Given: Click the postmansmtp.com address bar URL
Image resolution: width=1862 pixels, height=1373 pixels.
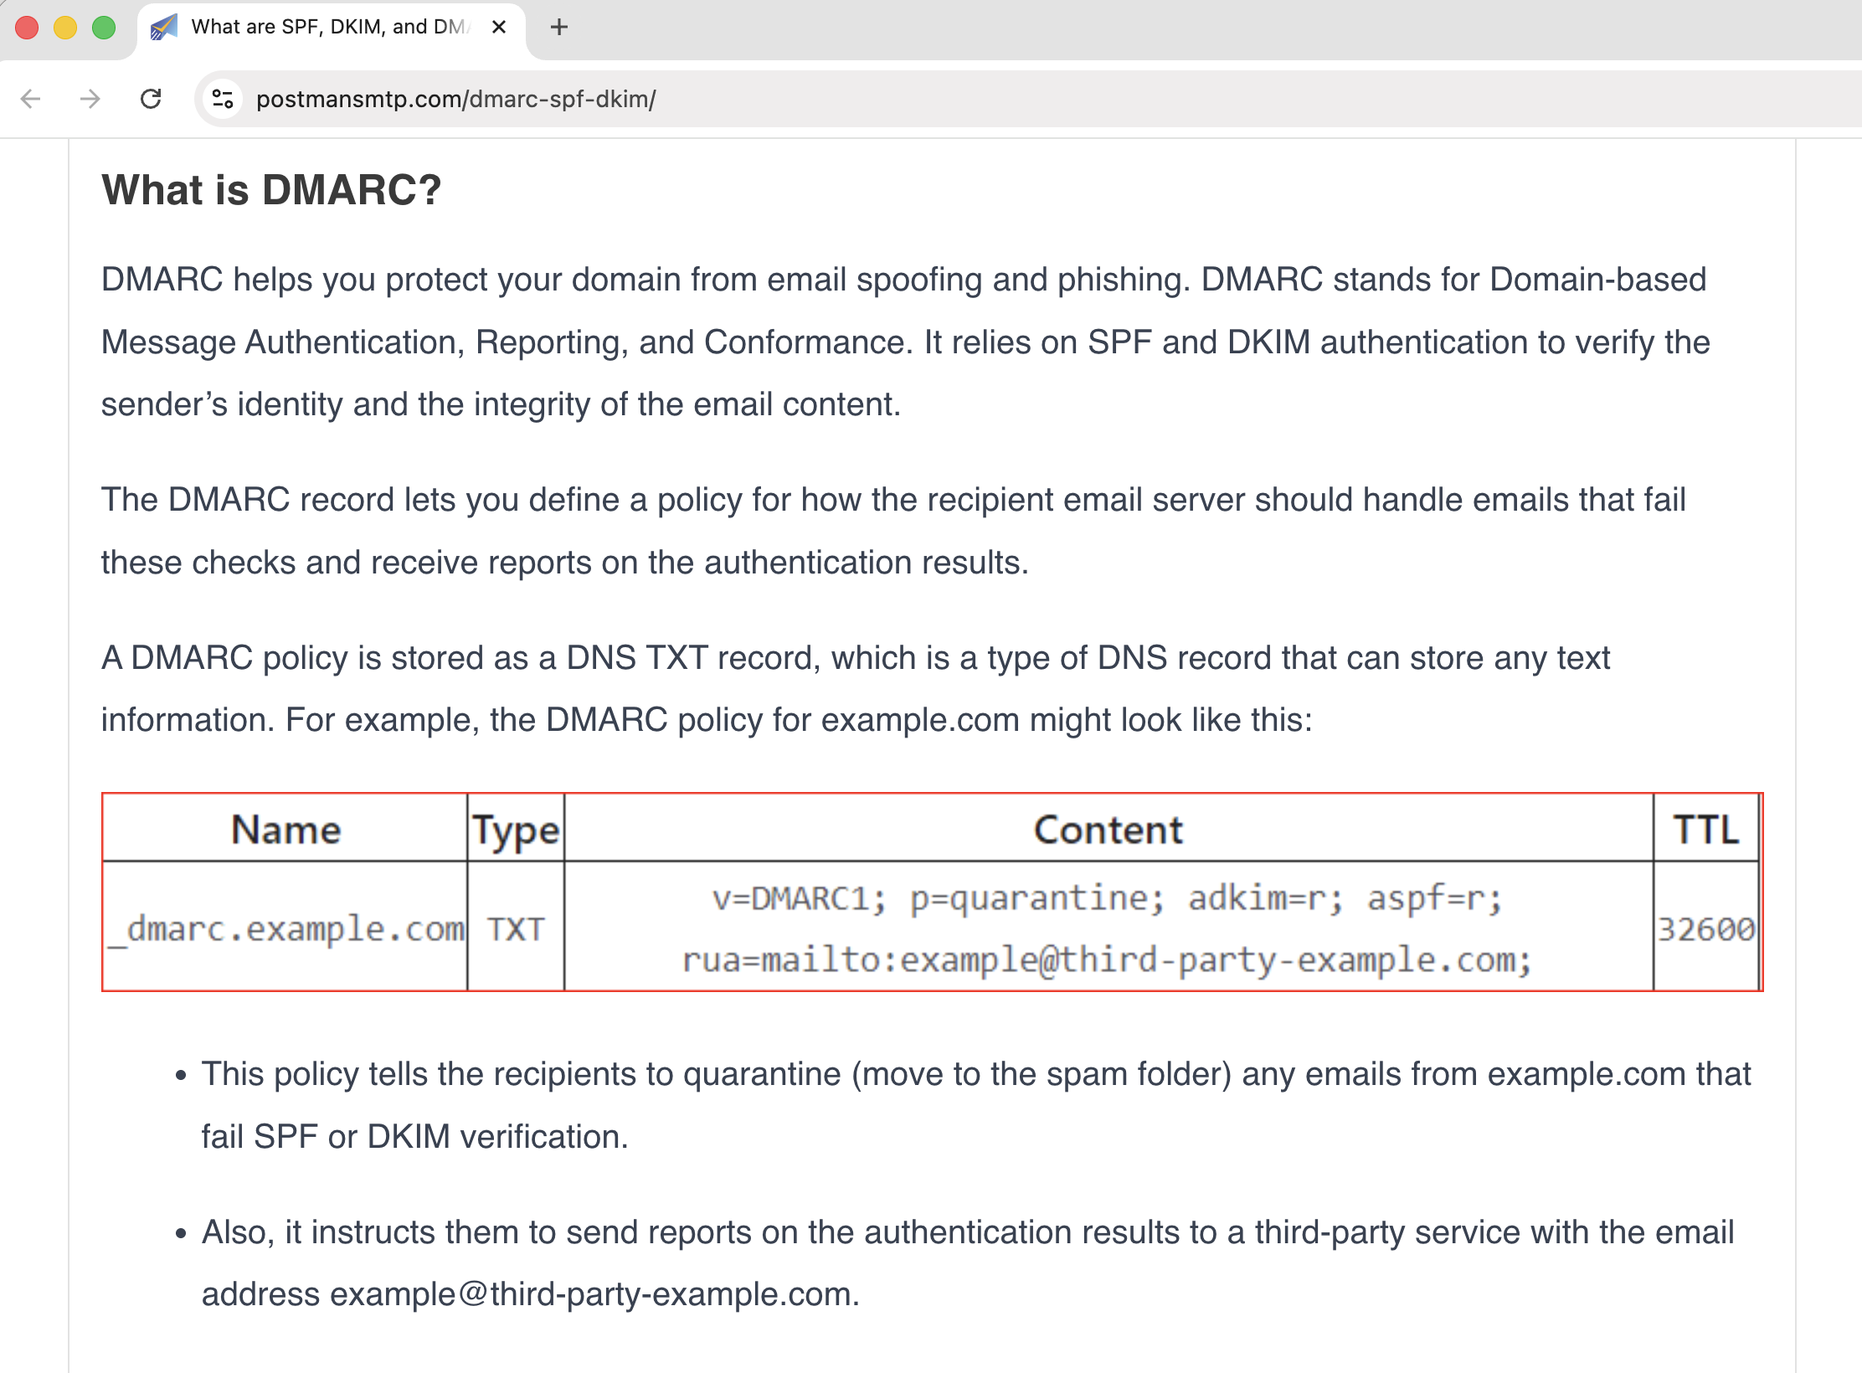Looking at the screenshot, I should 455,99.
